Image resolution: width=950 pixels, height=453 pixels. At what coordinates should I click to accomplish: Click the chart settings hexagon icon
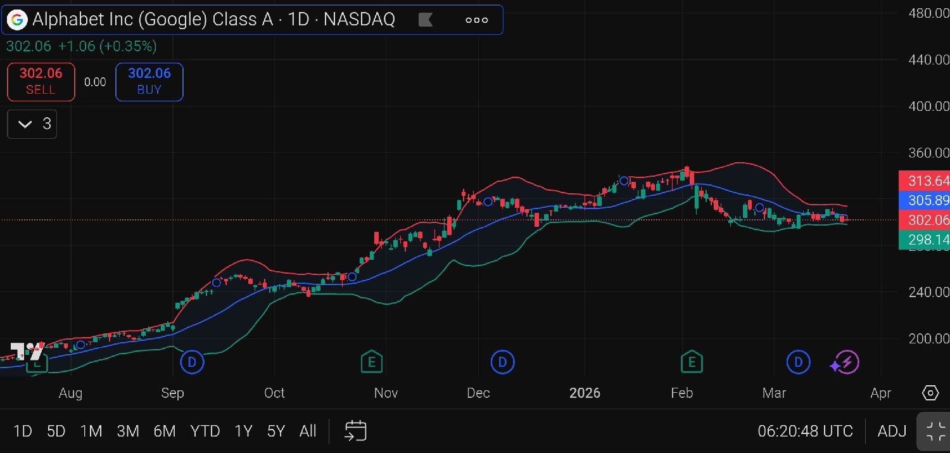pos(930,393)
